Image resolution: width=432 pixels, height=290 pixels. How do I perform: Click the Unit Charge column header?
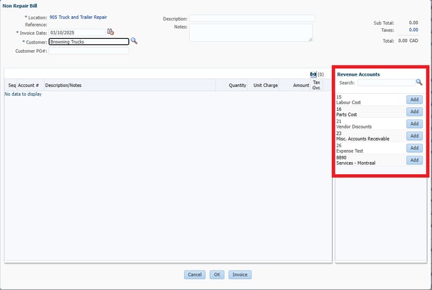coord(265,86)
